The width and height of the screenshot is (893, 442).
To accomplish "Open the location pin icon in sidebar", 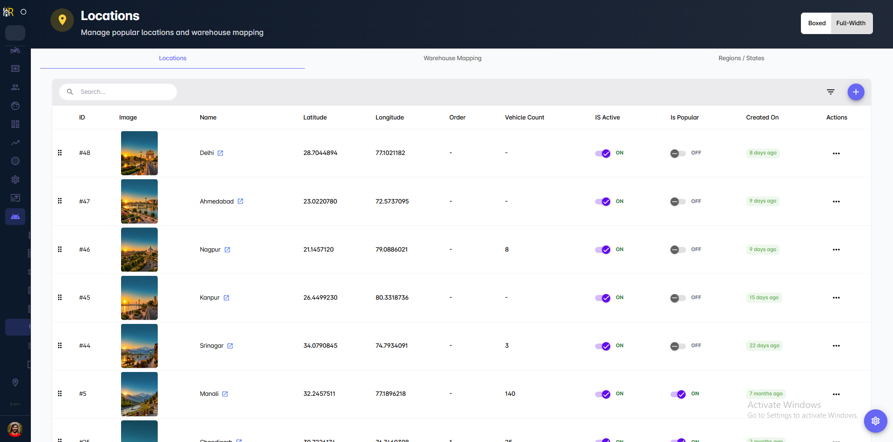I will click(x=15, y=383).
